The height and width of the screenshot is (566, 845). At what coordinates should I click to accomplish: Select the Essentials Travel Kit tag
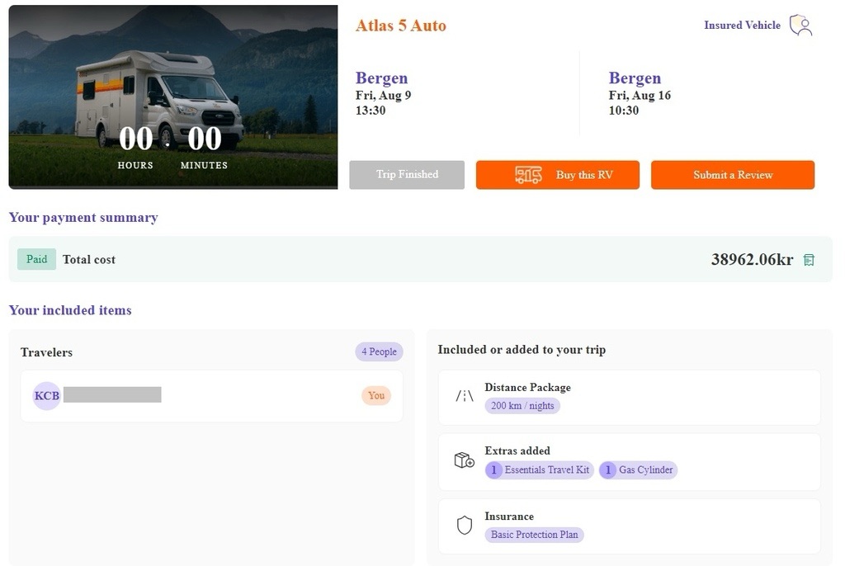(x=540, y=470)
